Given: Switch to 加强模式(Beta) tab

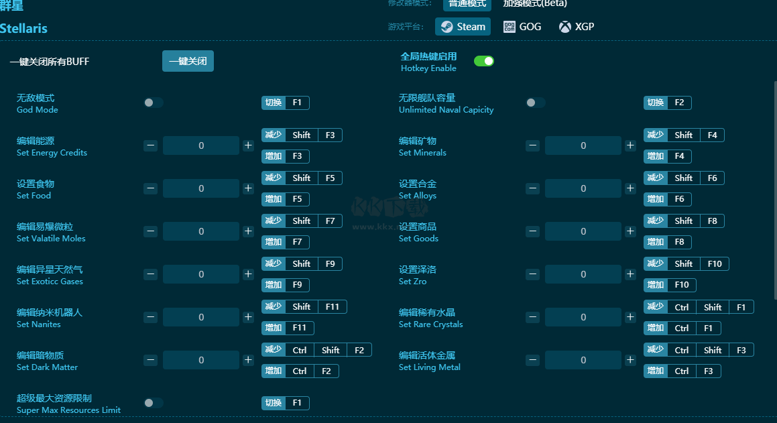Looking at the screenshot, I should tap(535, 3).
